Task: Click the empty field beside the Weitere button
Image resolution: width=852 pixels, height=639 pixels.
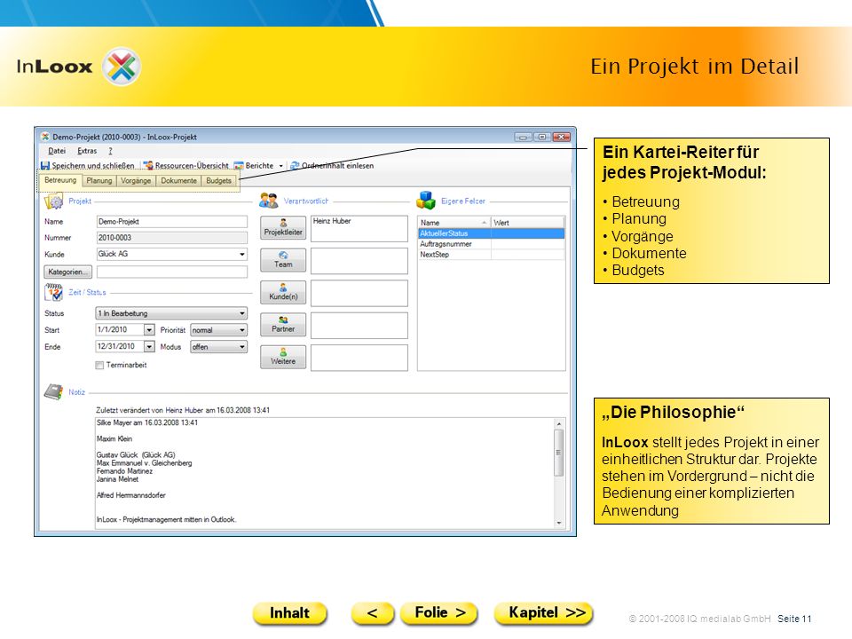Action: (359, 358)
